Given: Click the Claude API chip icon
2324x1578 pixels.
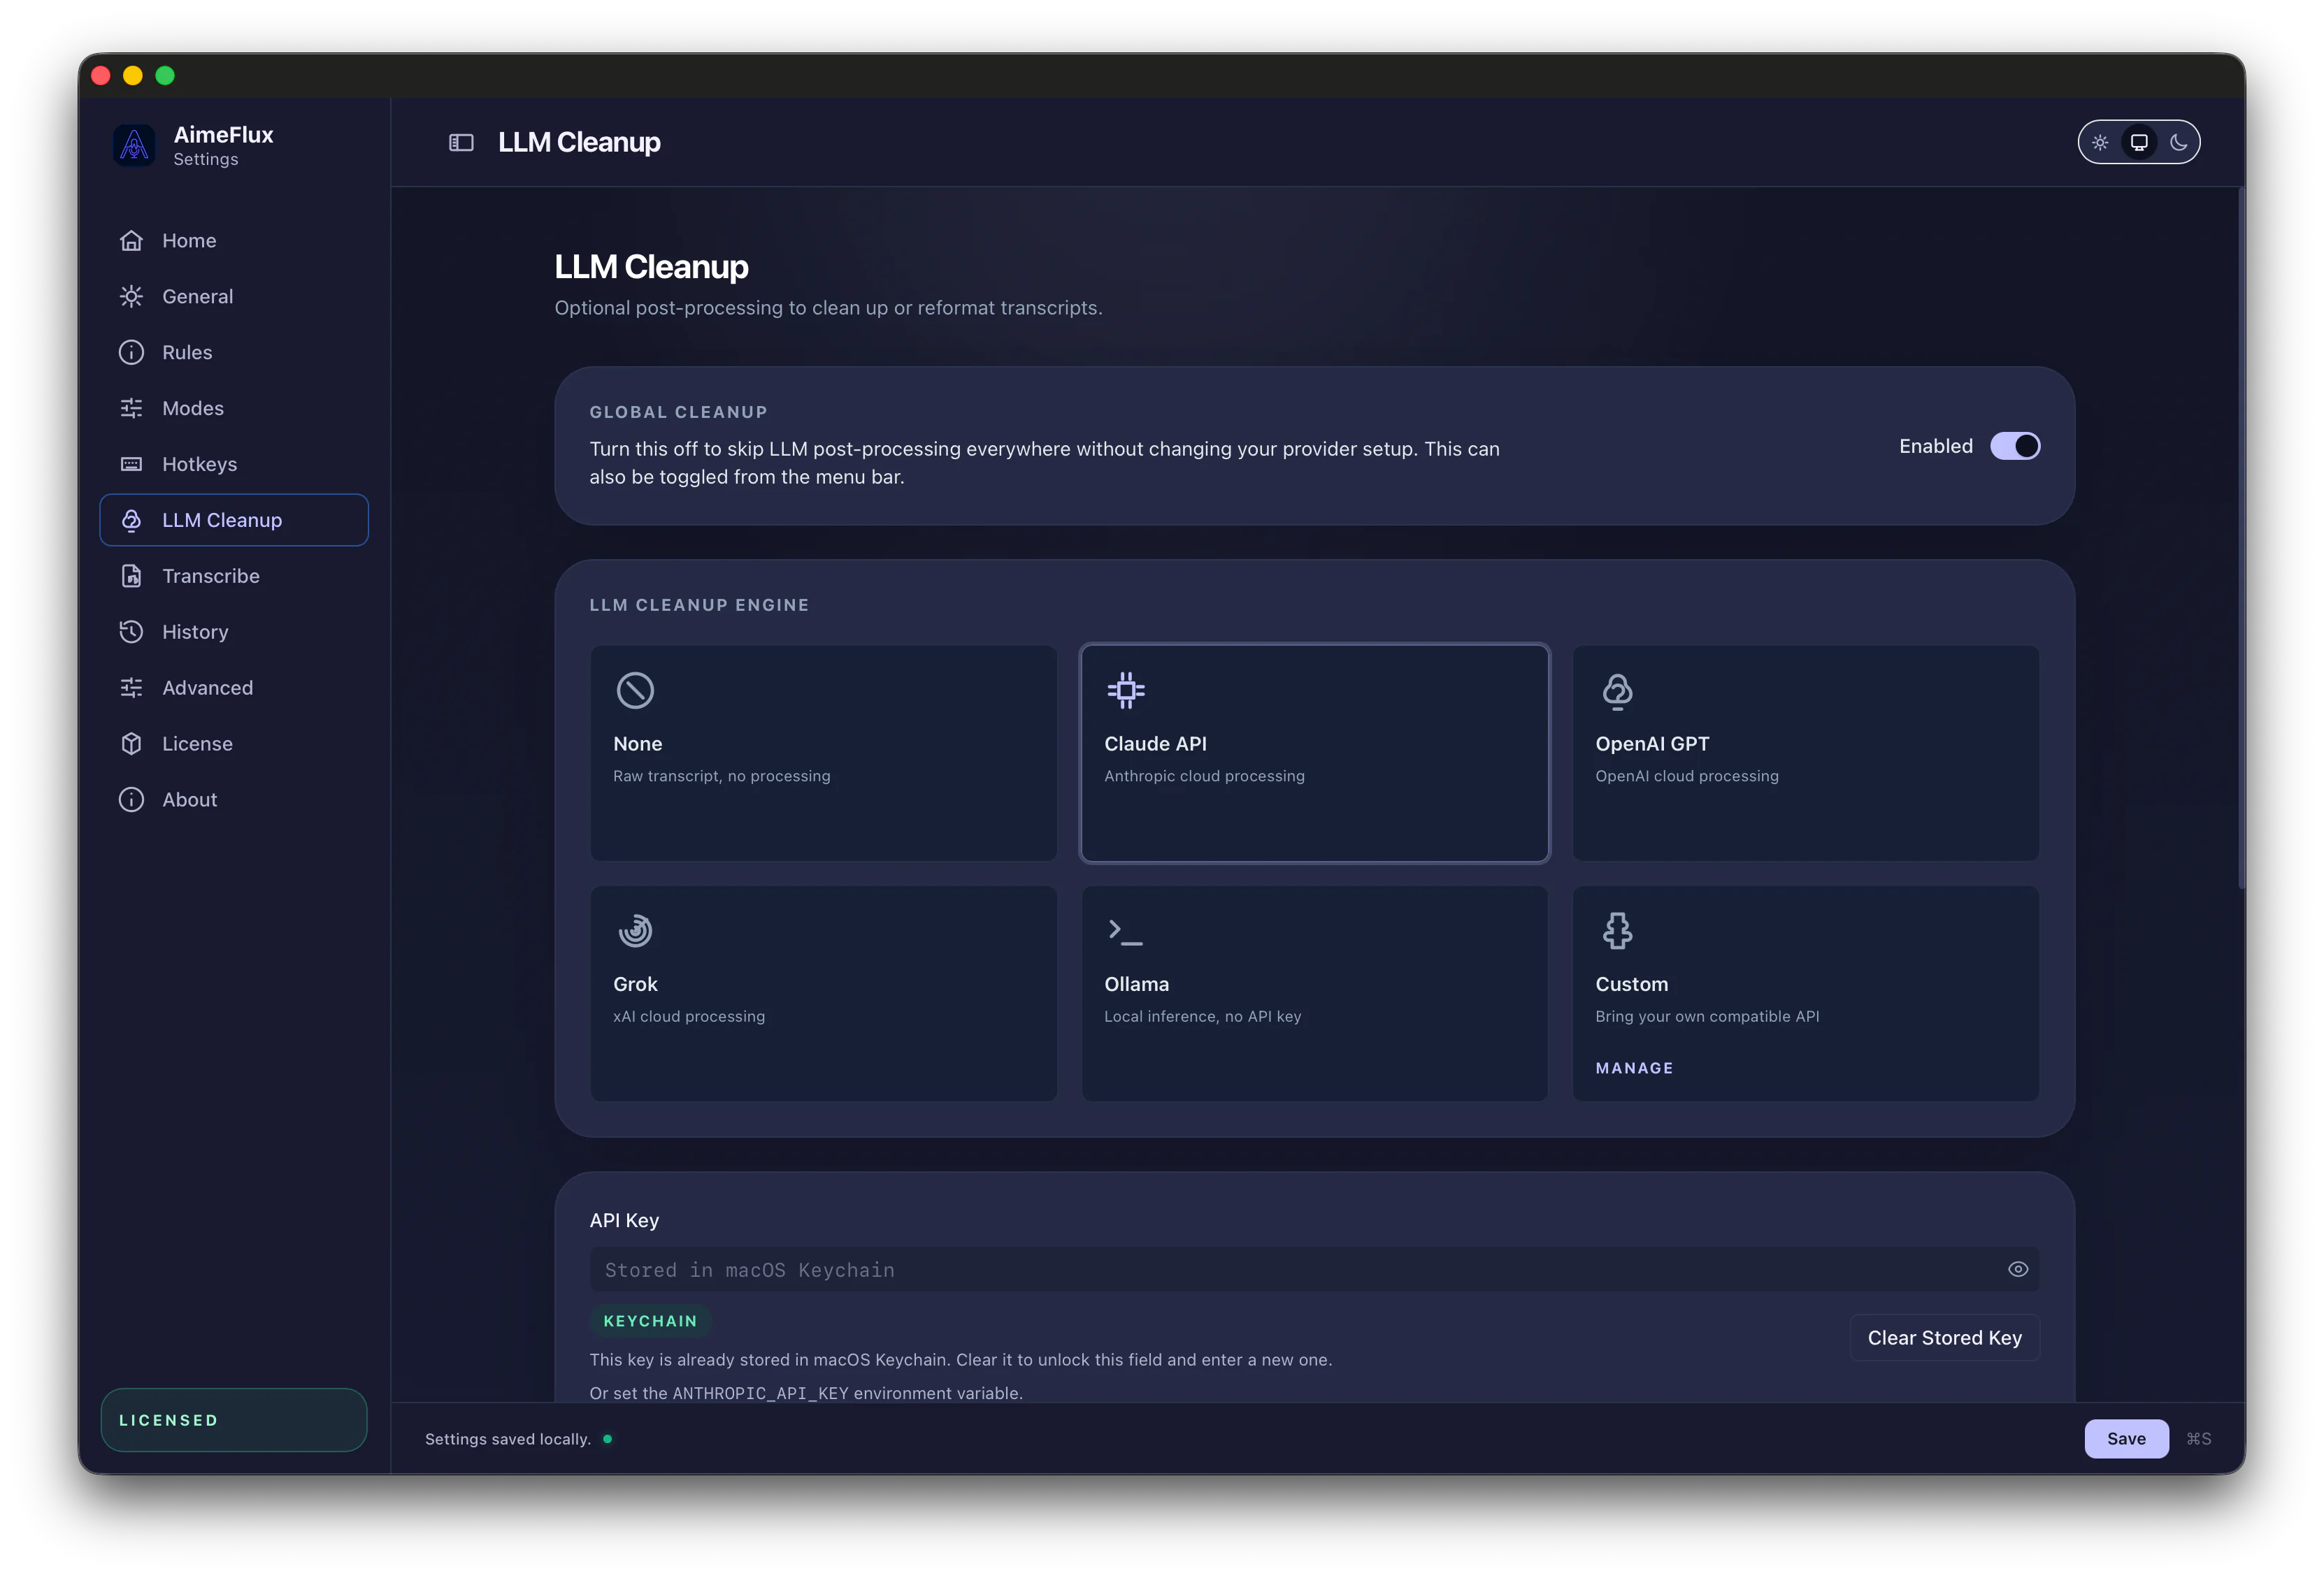Looking at the screenshot, I should [x=1126, y=690].
